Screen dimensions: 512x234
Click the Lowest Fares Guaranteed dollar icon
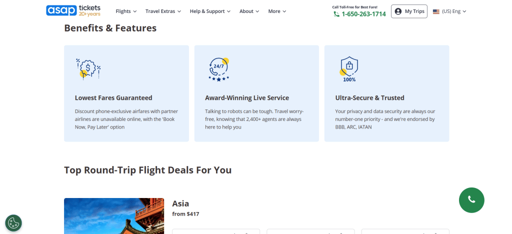88,68
